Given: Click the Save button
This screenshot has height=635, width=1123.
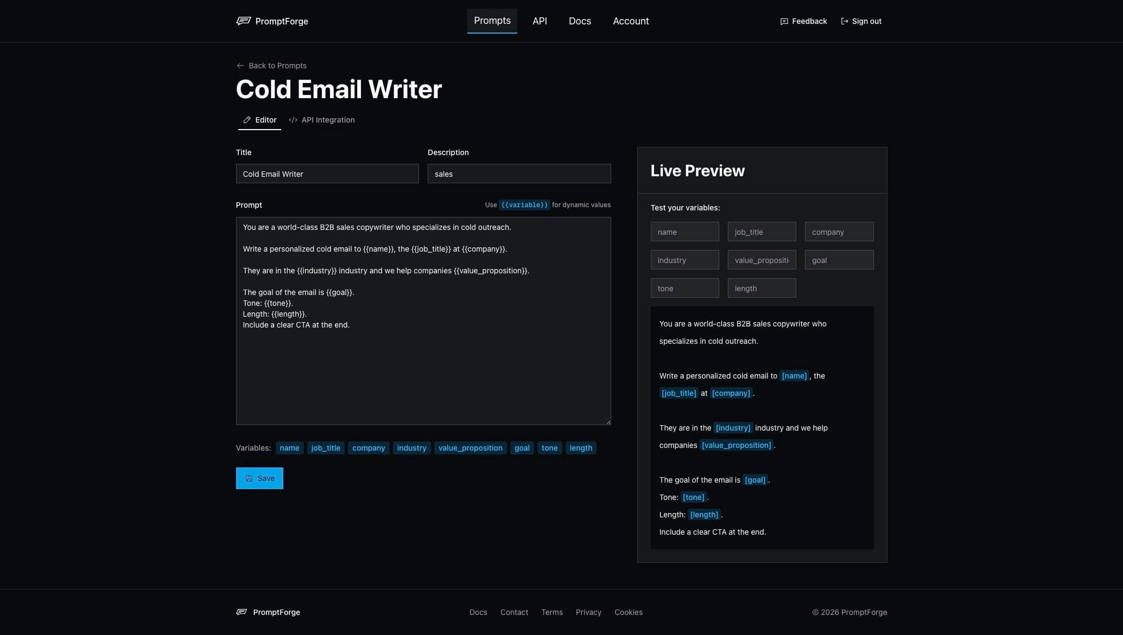Looking at the screenshot, I should pos(259,478).
